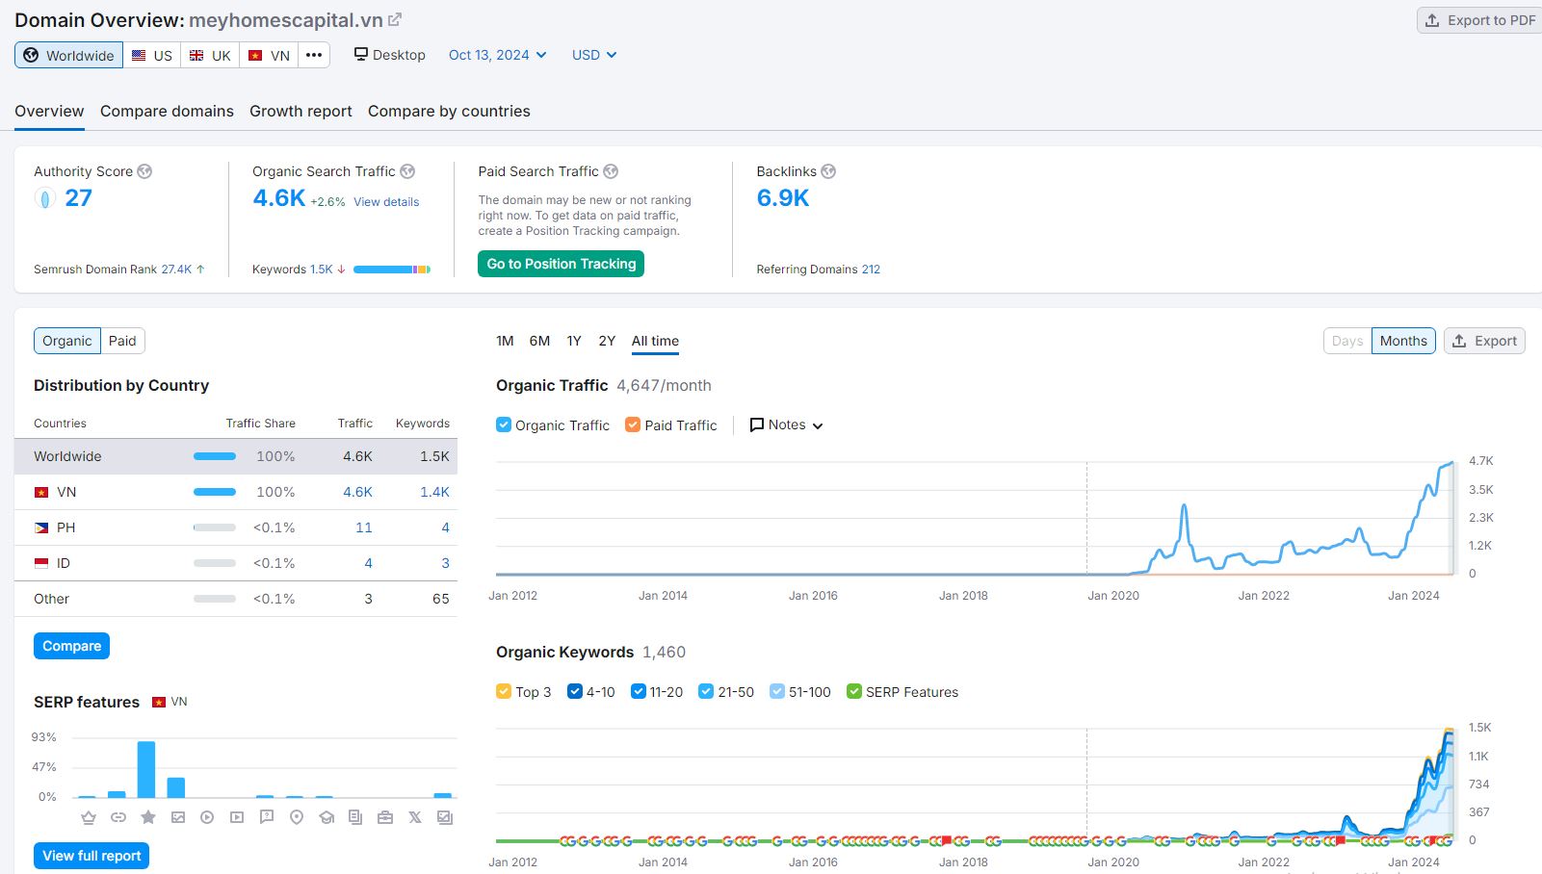Screen dimensions: 1542x874
Task: Click the top stories pages icon
Action: [x=355, y=817]
